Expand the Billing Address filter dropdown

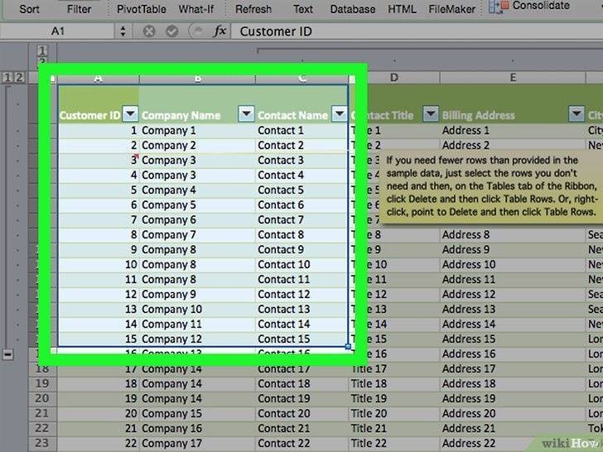coord(576,115)
